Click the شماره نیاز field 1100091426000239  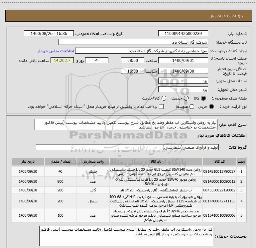(x=183, y=33)
